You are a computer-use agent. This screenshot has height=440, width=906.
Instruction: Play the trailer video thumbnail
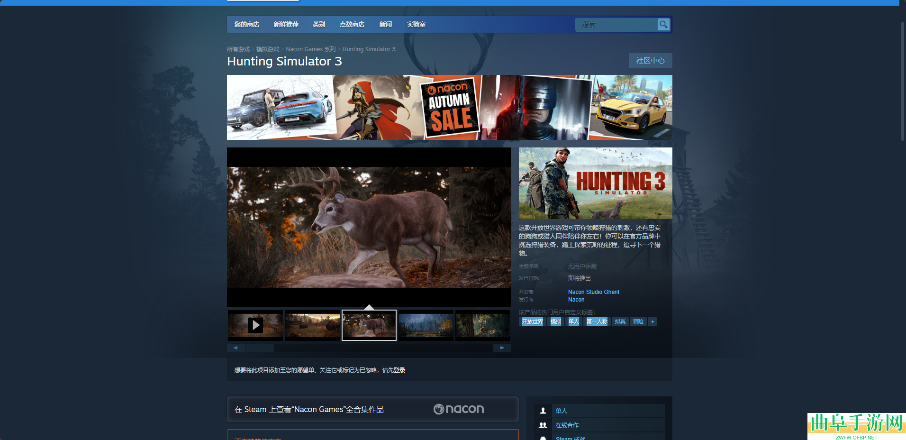(x=255, y=325)
